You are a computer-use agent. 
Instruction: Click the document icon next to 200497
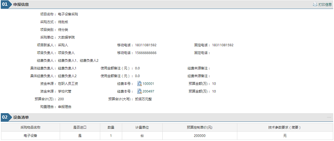(139, 91)
